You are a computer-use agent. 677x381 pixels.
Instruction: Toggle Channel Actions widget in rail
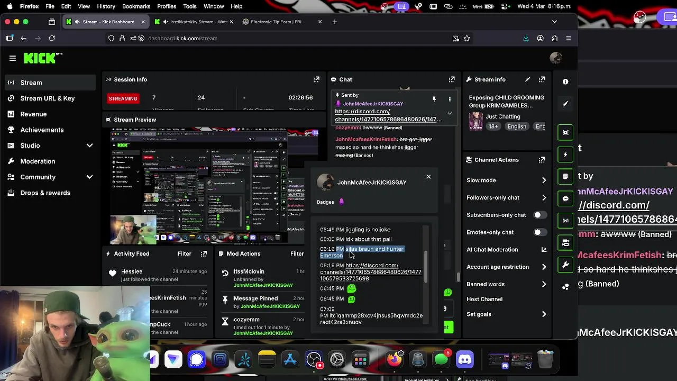coord(565,242)
